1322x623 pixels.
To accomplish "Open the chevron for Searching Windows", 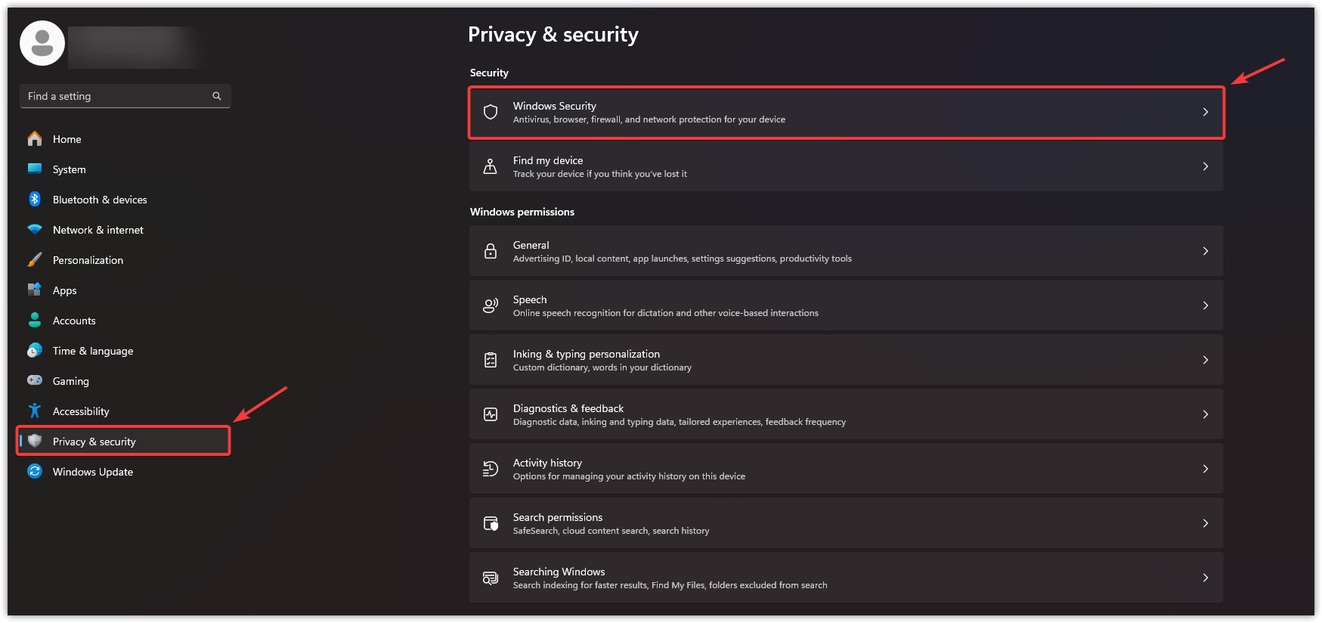I will coord(1206,578).
